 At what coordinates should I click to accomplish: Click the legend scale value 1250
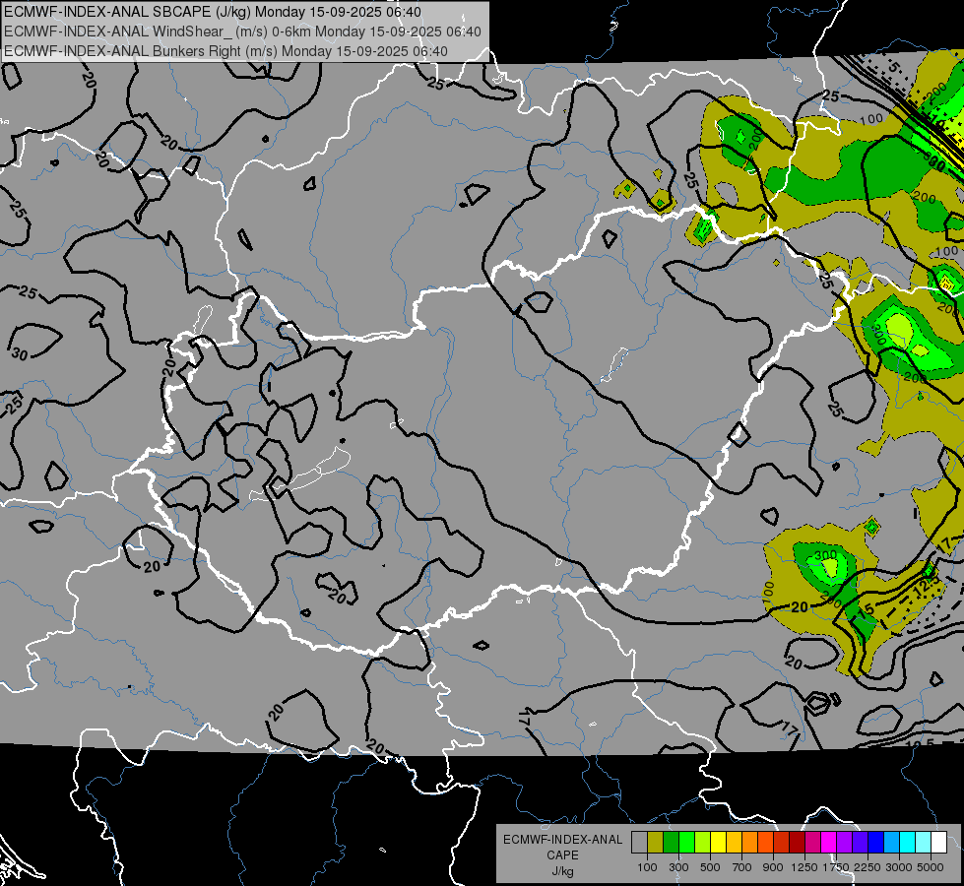tap(804, 867)
